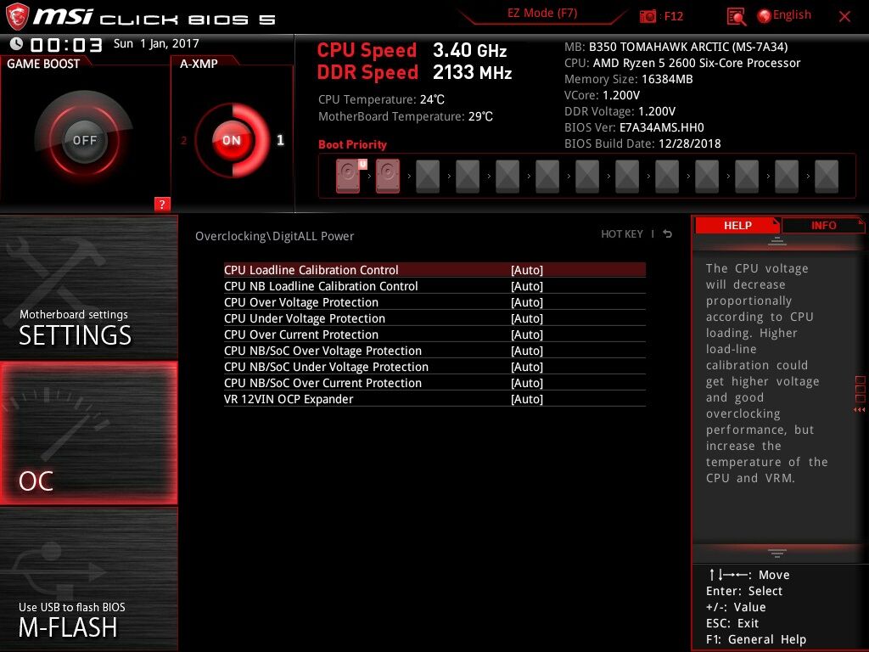Open CPU NB/SoC Under Voltage Protection setting
This screenshot has height=652, width=869.
point(434,367)
